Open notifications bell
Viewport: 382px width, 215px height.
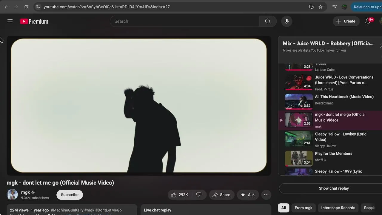[x=368, y=21]
